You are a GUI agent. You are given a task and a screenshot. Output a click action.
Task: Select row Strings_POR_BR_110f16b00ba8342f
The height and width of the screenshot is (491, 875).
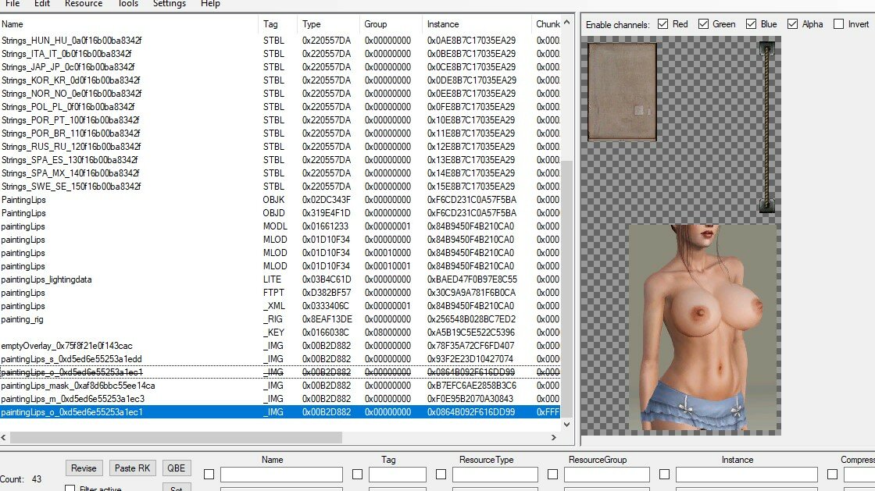point(280,133)
